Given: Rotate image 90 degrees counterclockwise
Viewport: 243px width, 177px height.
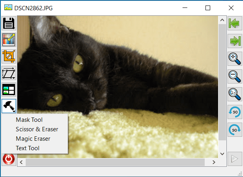Looking at the screenshot, I should coord(235,112).
